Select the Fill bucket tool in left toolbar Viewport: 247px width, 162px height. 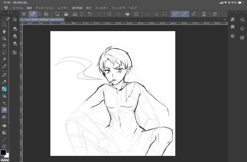tap(4, 126)
